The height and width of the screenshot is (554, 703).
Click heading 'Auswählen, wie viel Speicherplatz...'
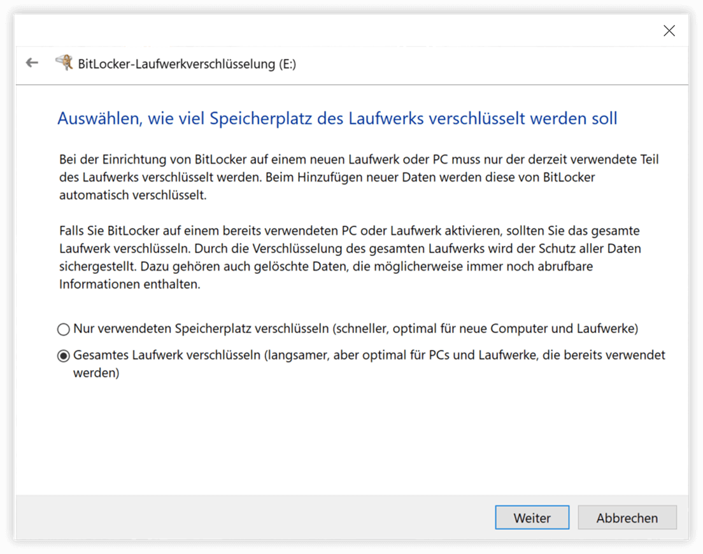tap(337, 119)
